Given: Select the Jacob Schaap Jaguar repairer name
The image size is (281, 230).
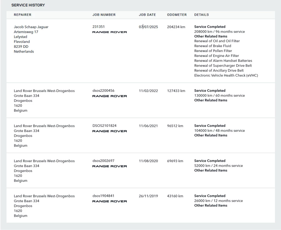Looking at the screenshot, I should click(31, 27).
